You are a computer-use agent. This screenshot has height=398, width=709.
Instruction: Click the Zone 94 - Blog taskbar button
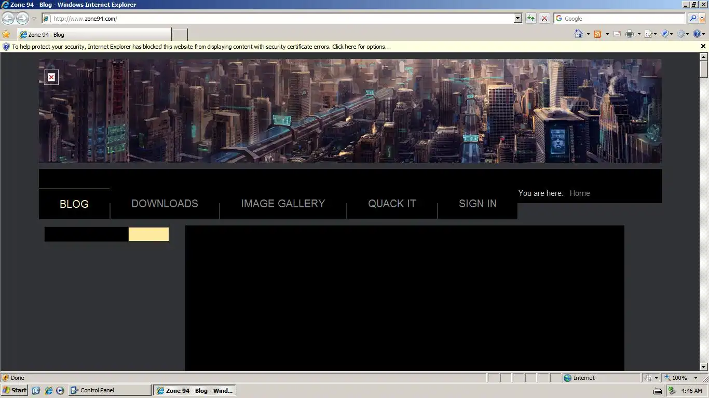(x=195, y=390)
